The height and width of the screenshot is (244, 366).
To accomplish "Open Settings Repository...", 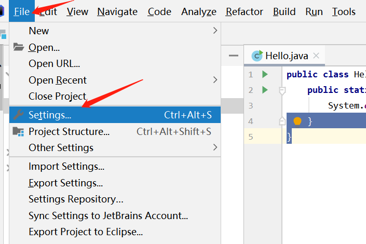I will (115, 199).
